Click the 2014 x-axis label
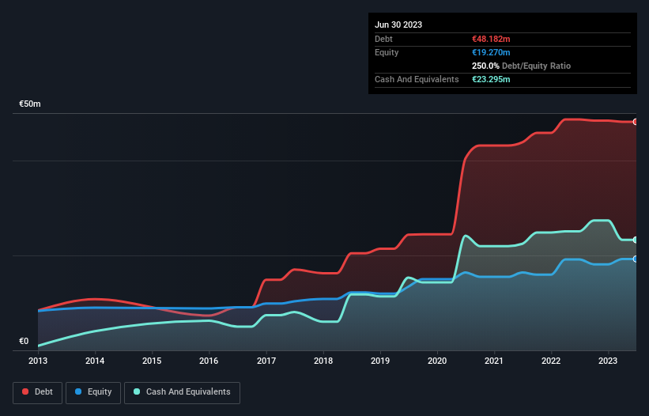Screen dimensions: 649x416 (95, 361)
